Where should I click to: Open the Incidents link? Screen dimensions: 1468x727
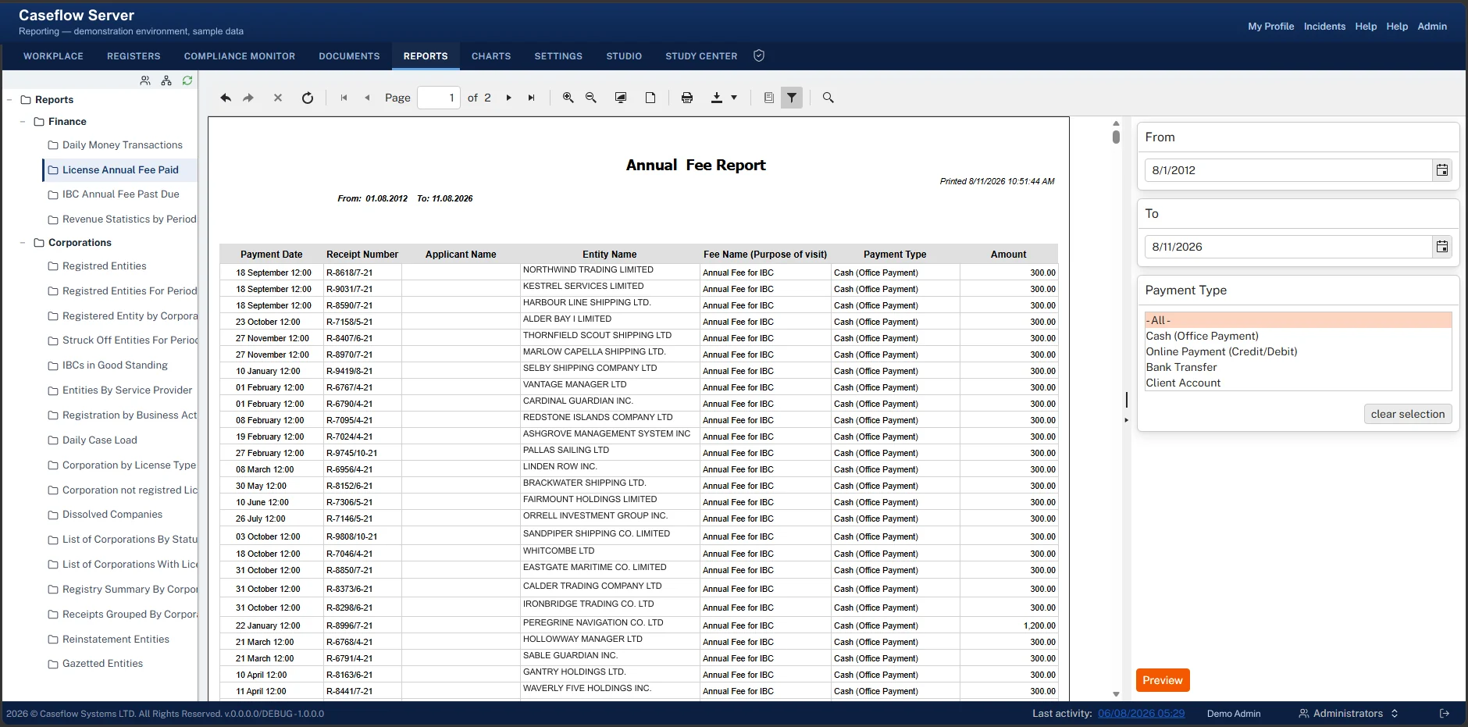point(1324,26)
